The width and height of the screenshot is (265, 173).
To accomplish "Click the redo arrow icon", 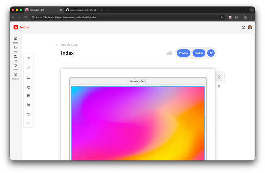I will 29,123.
